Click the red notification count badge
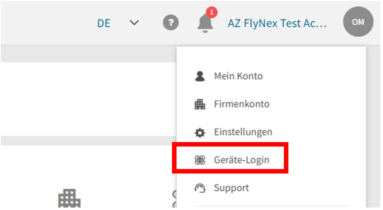This screenshot has height=210, width=383. [211, 13]
